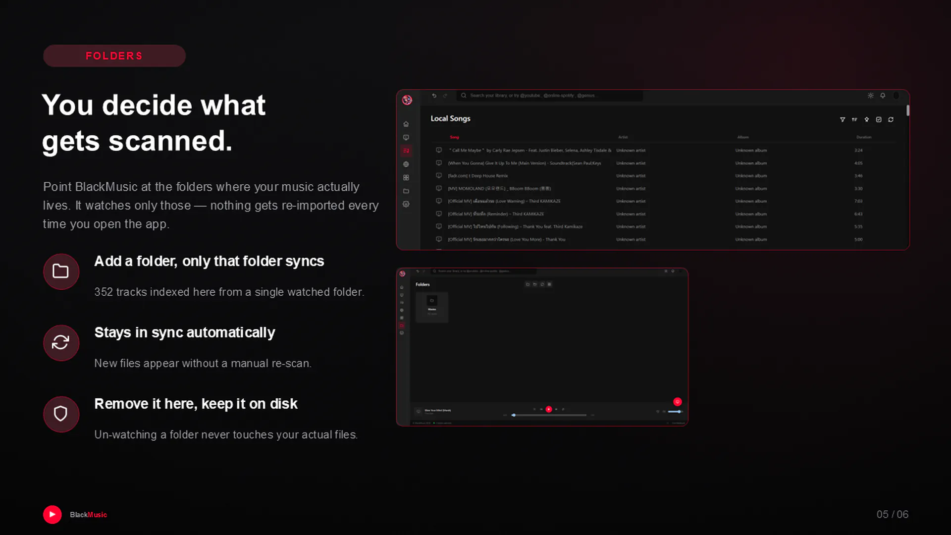Adjust the volume slider in the Folders window

675,412
